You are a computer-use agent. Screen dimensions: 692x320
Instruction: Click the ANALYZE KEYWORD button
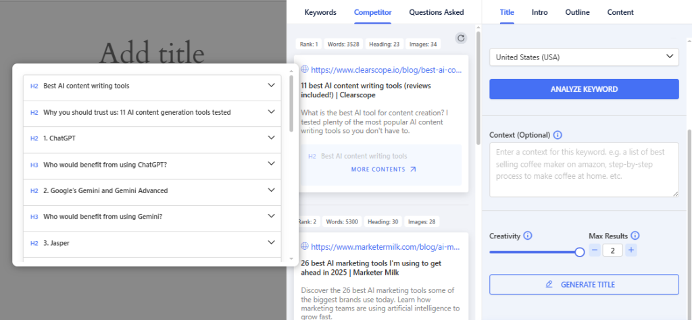pyautogui.click(x=584, y=89)
